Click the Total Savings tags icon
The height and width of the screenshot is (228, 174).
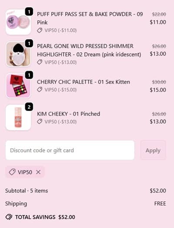(x=9, y=217)
